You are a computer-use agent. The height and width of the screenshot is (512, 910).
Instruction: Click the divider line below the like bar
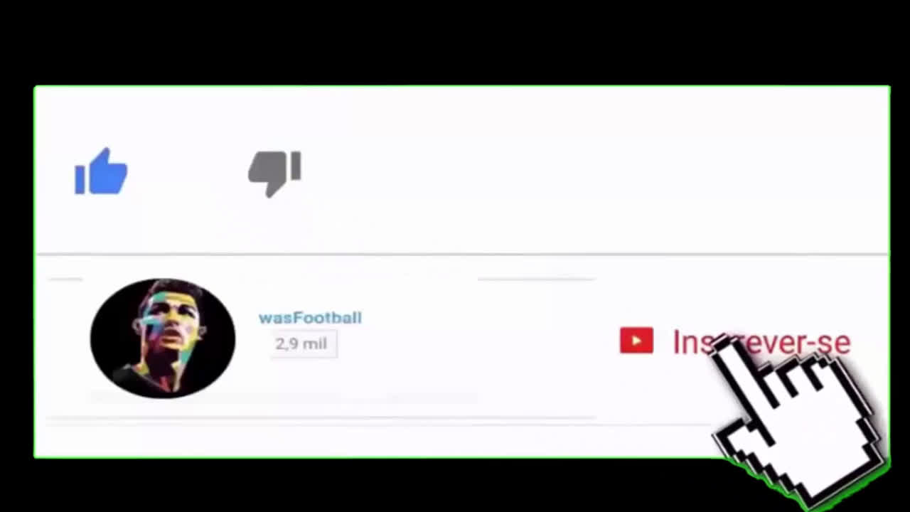point(462,254)
